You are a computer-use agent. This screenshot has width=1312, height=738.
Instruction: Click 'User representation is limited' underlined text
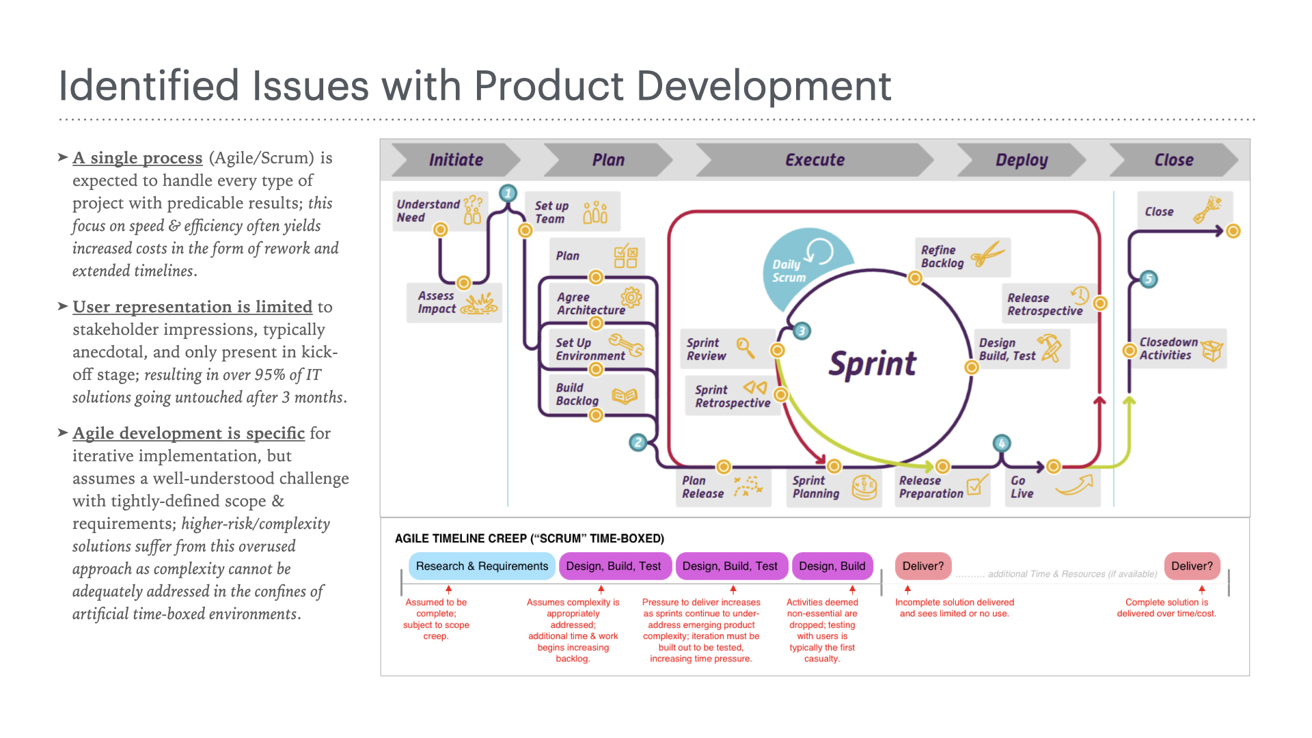[x=192, y=307]
